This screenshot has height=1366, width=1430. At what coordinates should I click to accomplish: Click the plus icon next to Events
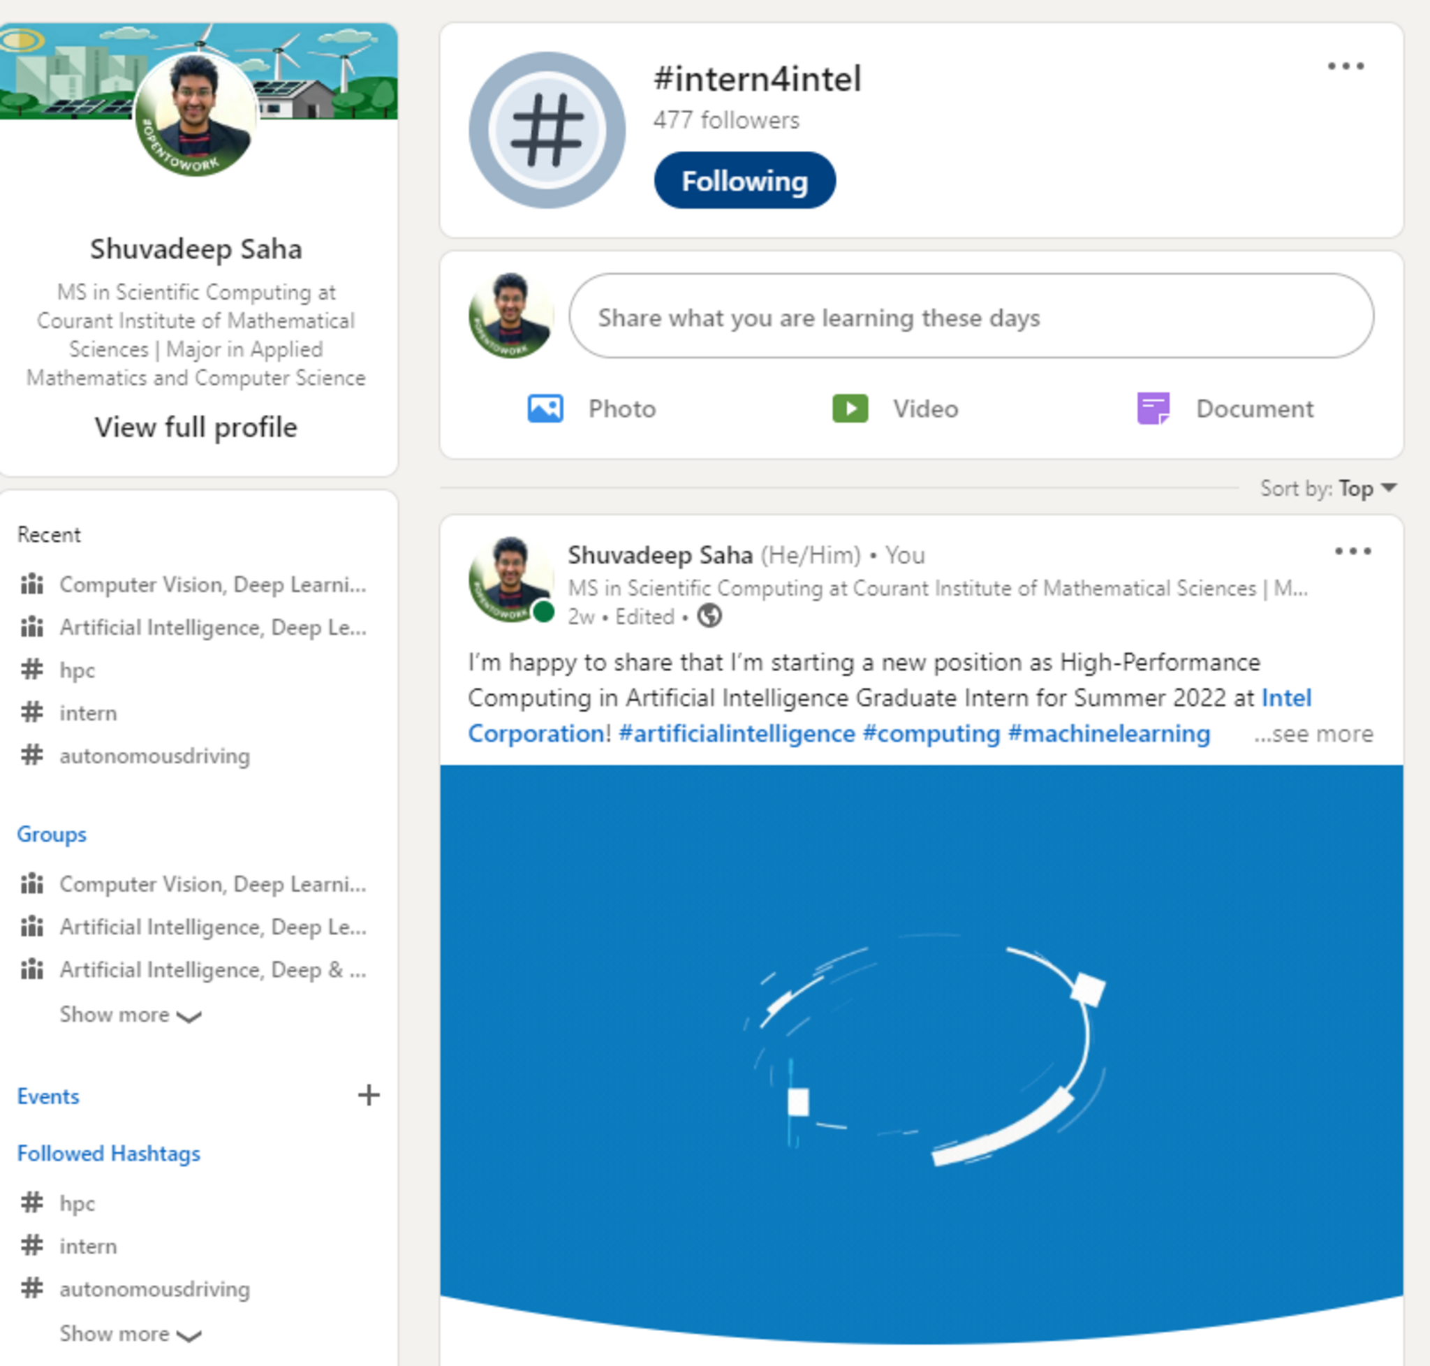coord(369,1095)
